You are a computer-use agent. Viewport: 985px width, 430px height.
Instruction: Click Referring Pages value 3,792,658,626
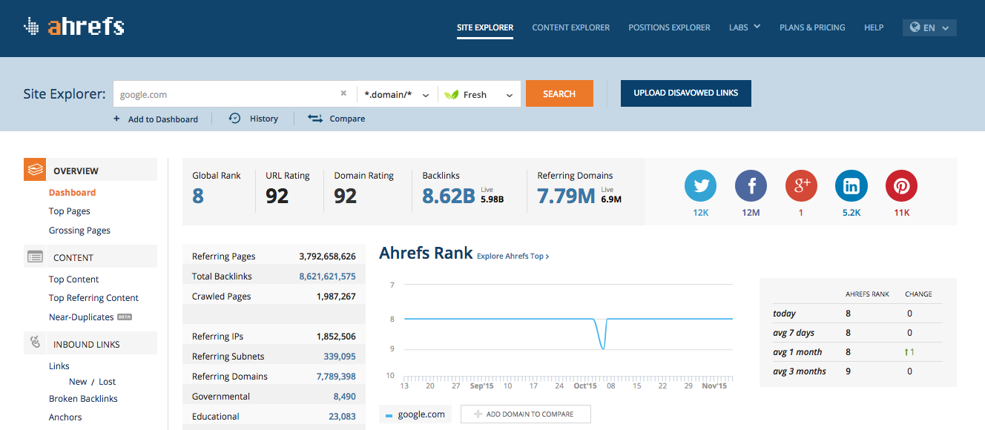tap(327, 257)
